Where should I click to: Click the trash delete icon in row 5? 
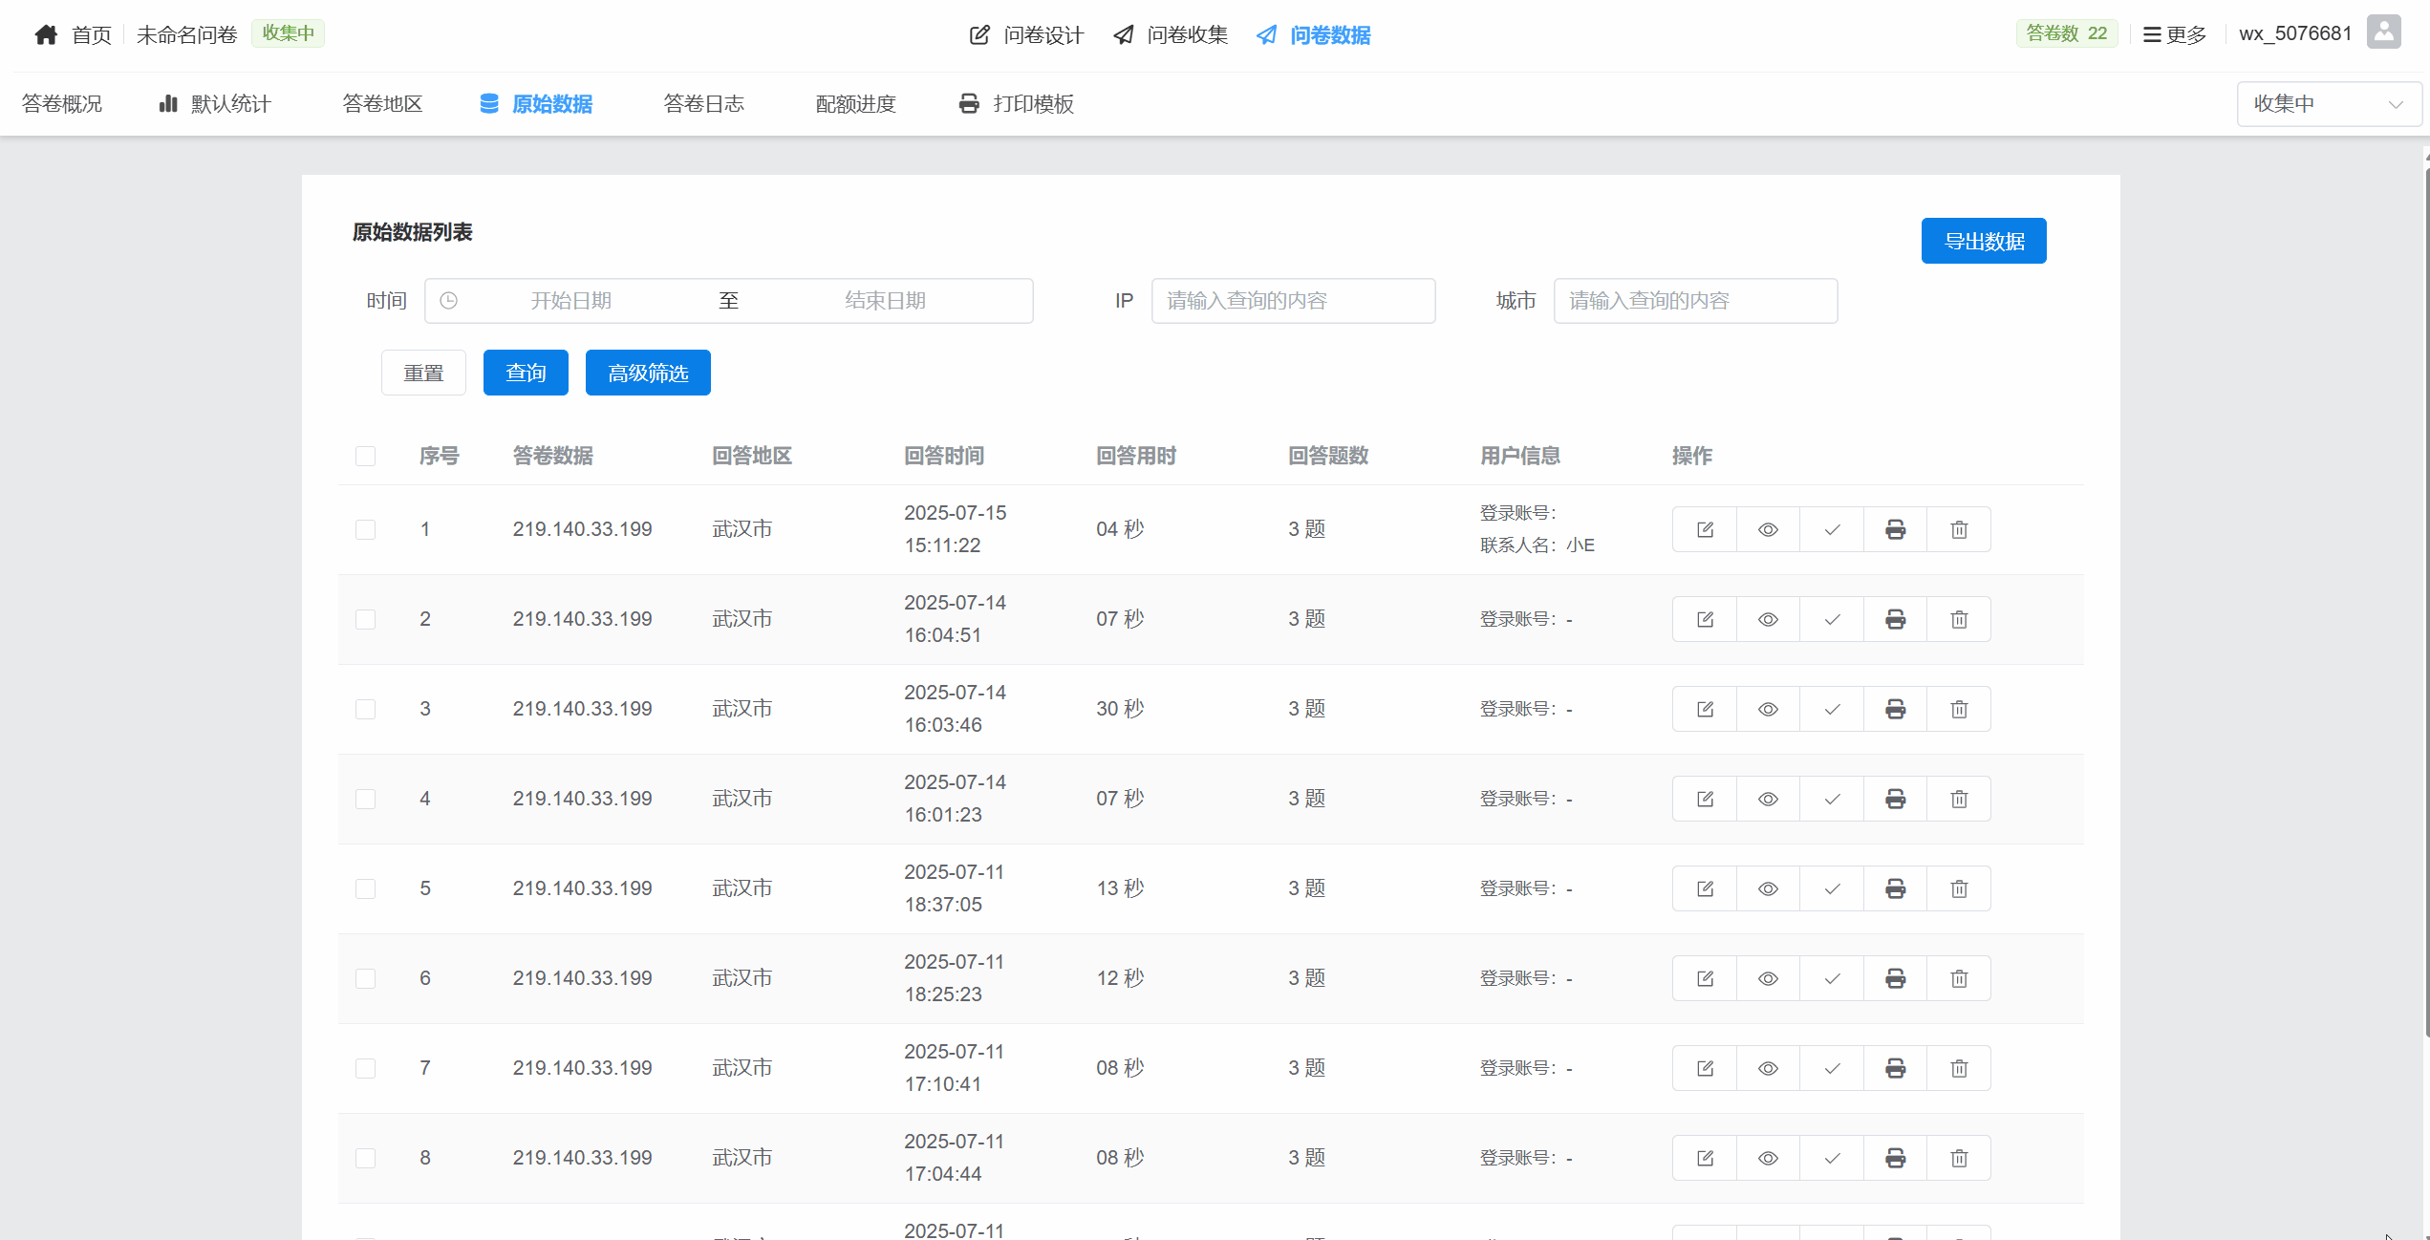click(1959, 888)
